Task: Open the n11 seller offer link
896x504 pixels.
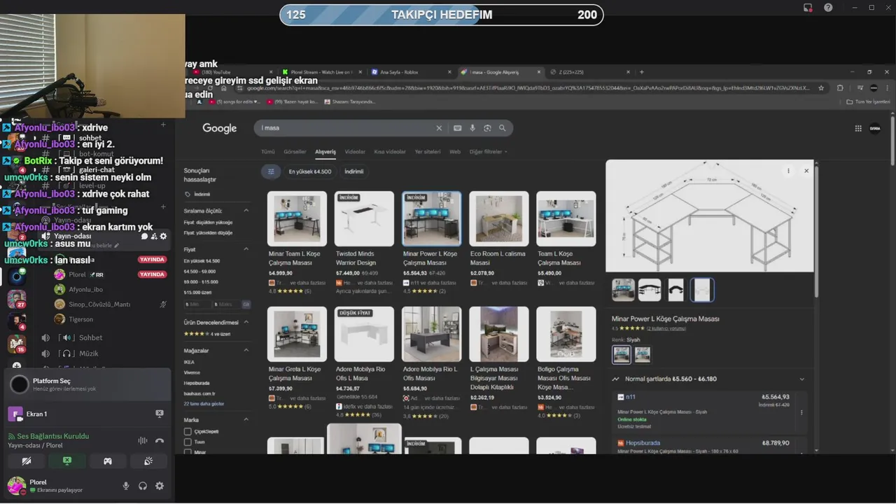Action: pyautogui.click(x=631, y=397)
